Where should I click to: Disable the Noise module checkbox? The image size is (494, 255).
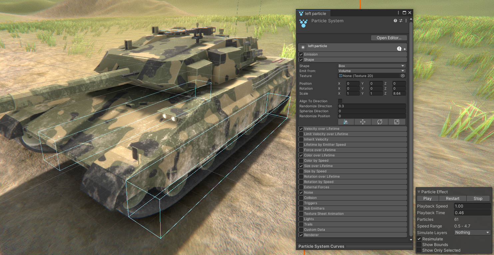point(301,193)
